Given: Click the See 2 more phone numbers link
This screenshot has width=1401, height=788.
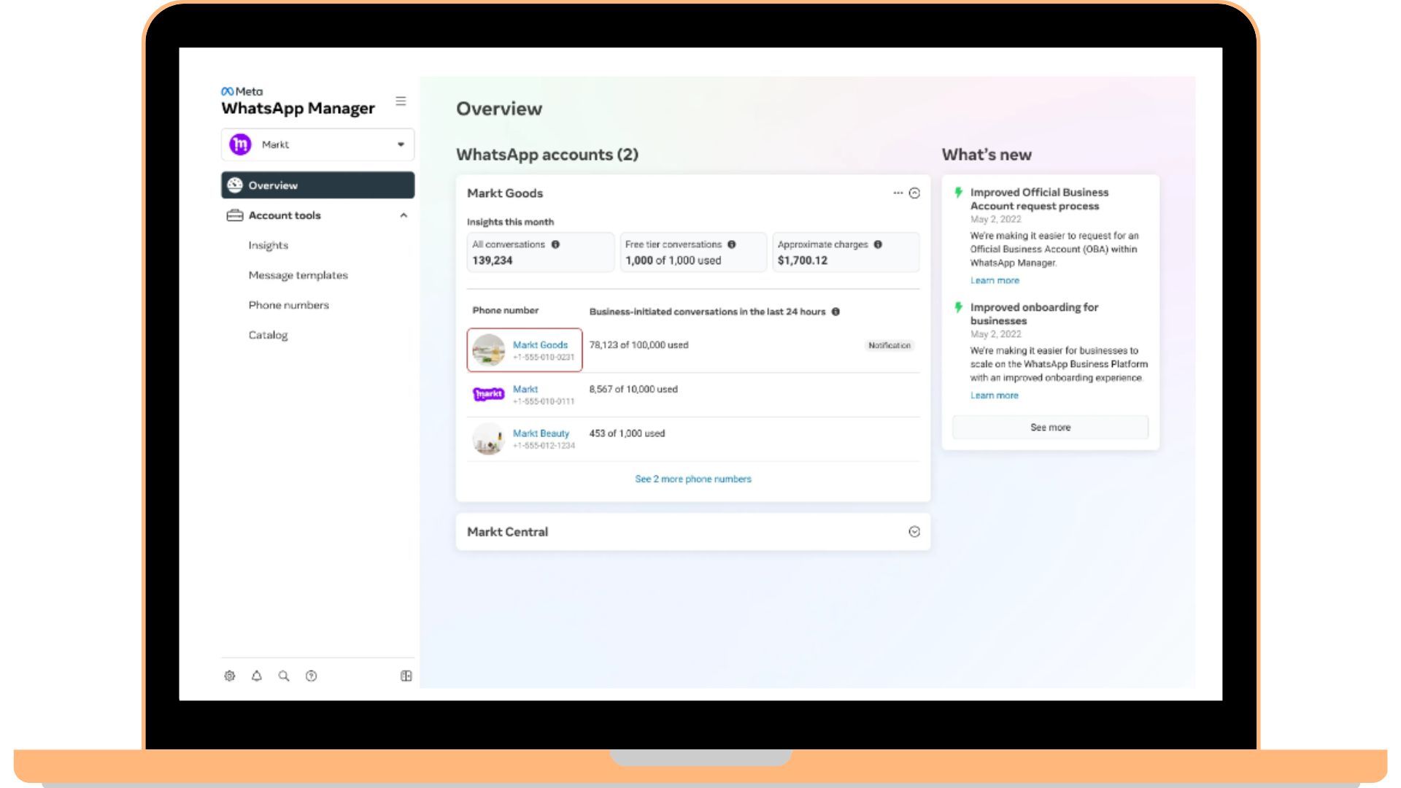Looking at the screenshot, I should tap(692, 479).
